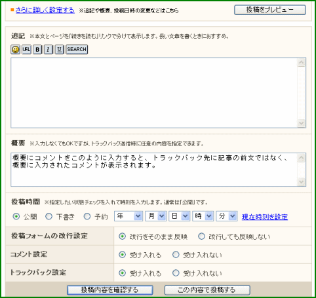Screen dimensions: 316x298
Task: Open the 年 dropdown
Action: [x=128, y=216]
